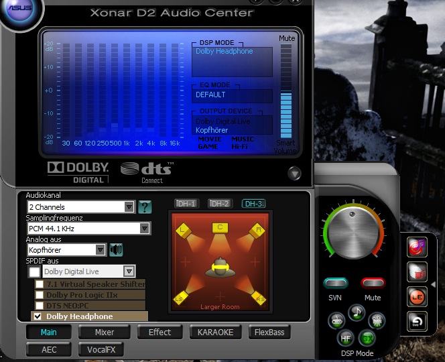Open the white spotlight side-panel icon
The image size is (445, 362).
pos(417,272)
